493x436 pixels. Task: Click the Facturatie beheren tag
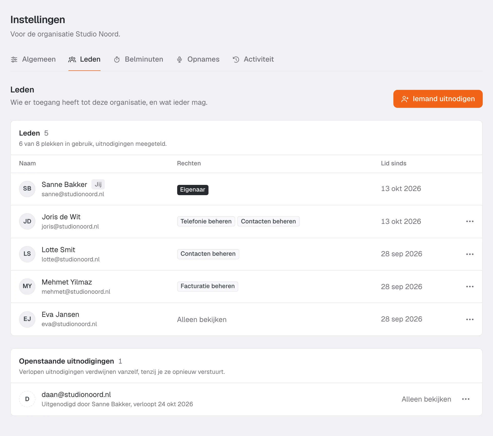click(x=208, y=286)
